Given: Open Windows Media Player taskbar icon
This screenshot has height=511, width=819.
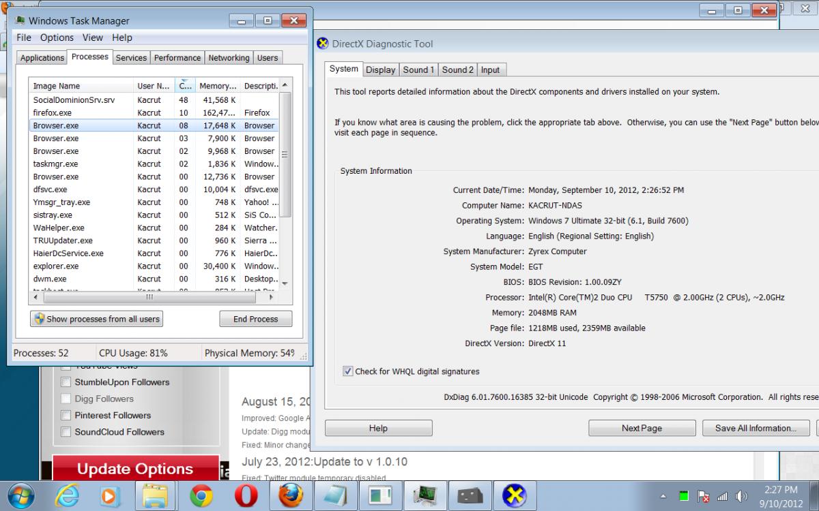Looking at the screenshot, I should tap(111, 496).
